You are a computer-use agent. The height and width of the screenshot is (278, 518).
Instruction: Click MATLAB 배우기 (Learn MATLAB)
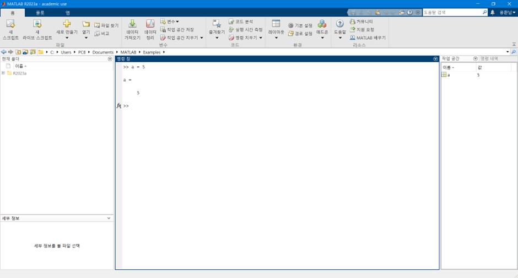[368, 38]
